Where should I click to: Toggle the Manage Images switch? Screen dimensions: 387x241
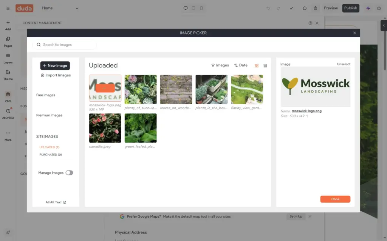[69, 172]
